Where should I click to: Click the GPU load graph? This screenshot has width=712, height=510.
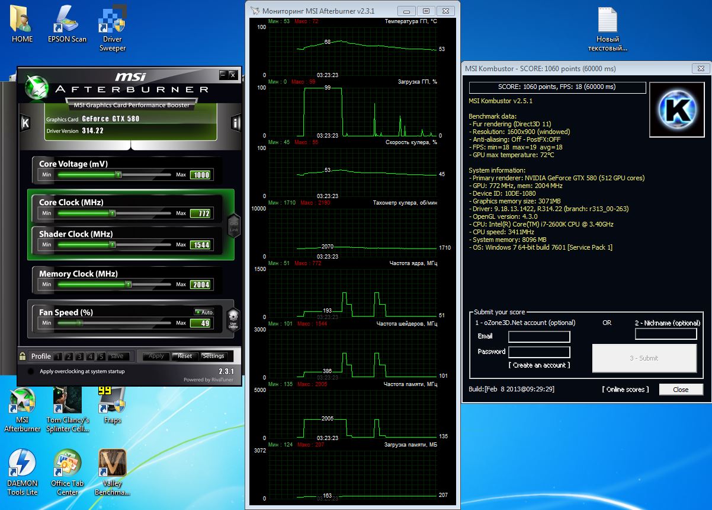[x=352, y=111]
